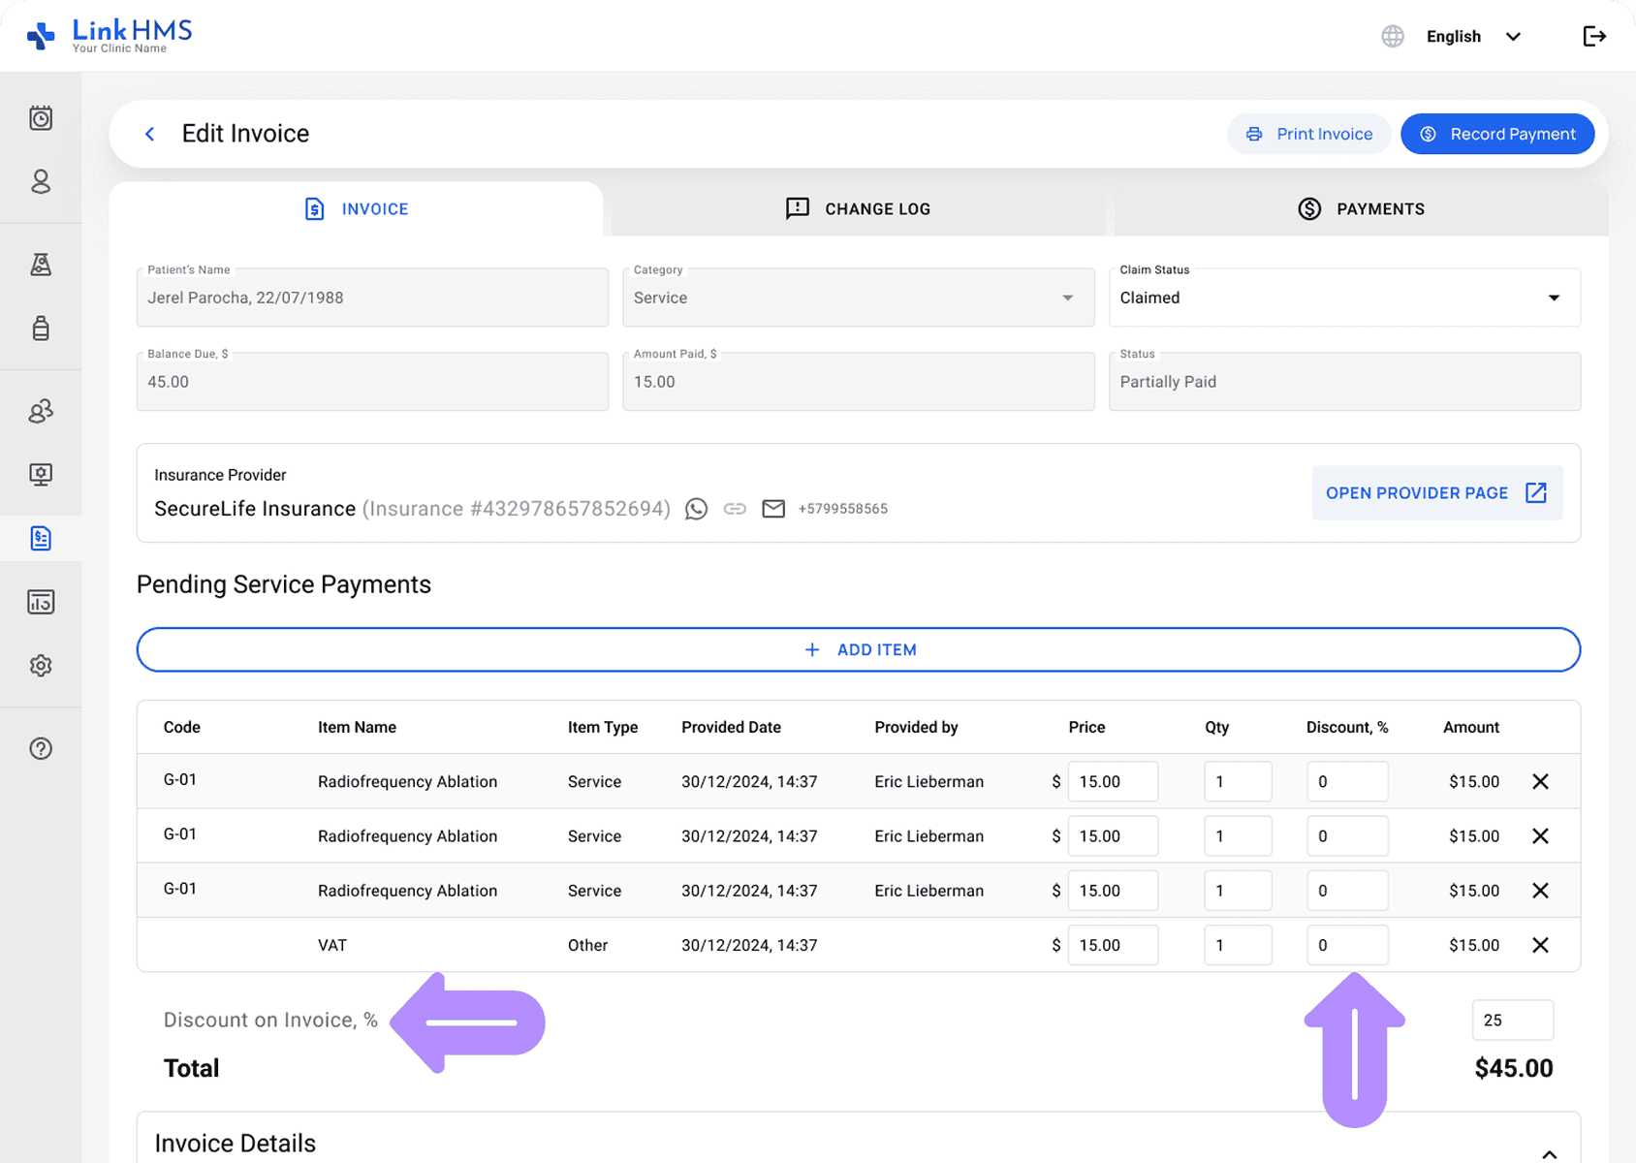1636x1163 pixels.
Task: Open the help question mark icon
Action: (x=41, y=748)
